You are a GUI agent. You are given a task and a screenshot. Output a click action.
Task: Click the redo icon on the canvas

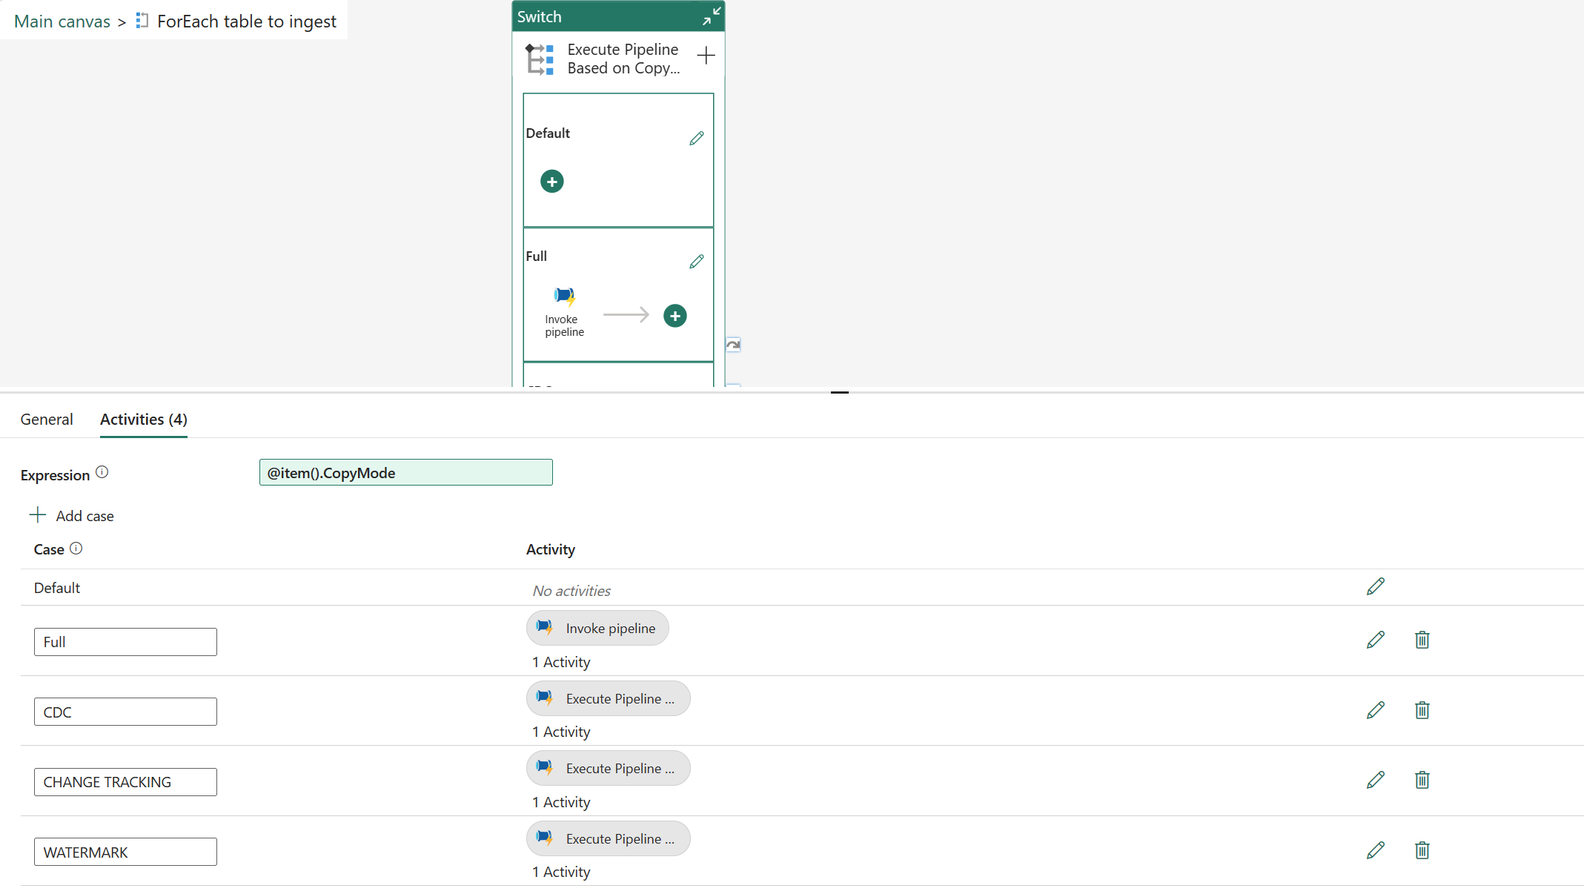tap(732, 343)
